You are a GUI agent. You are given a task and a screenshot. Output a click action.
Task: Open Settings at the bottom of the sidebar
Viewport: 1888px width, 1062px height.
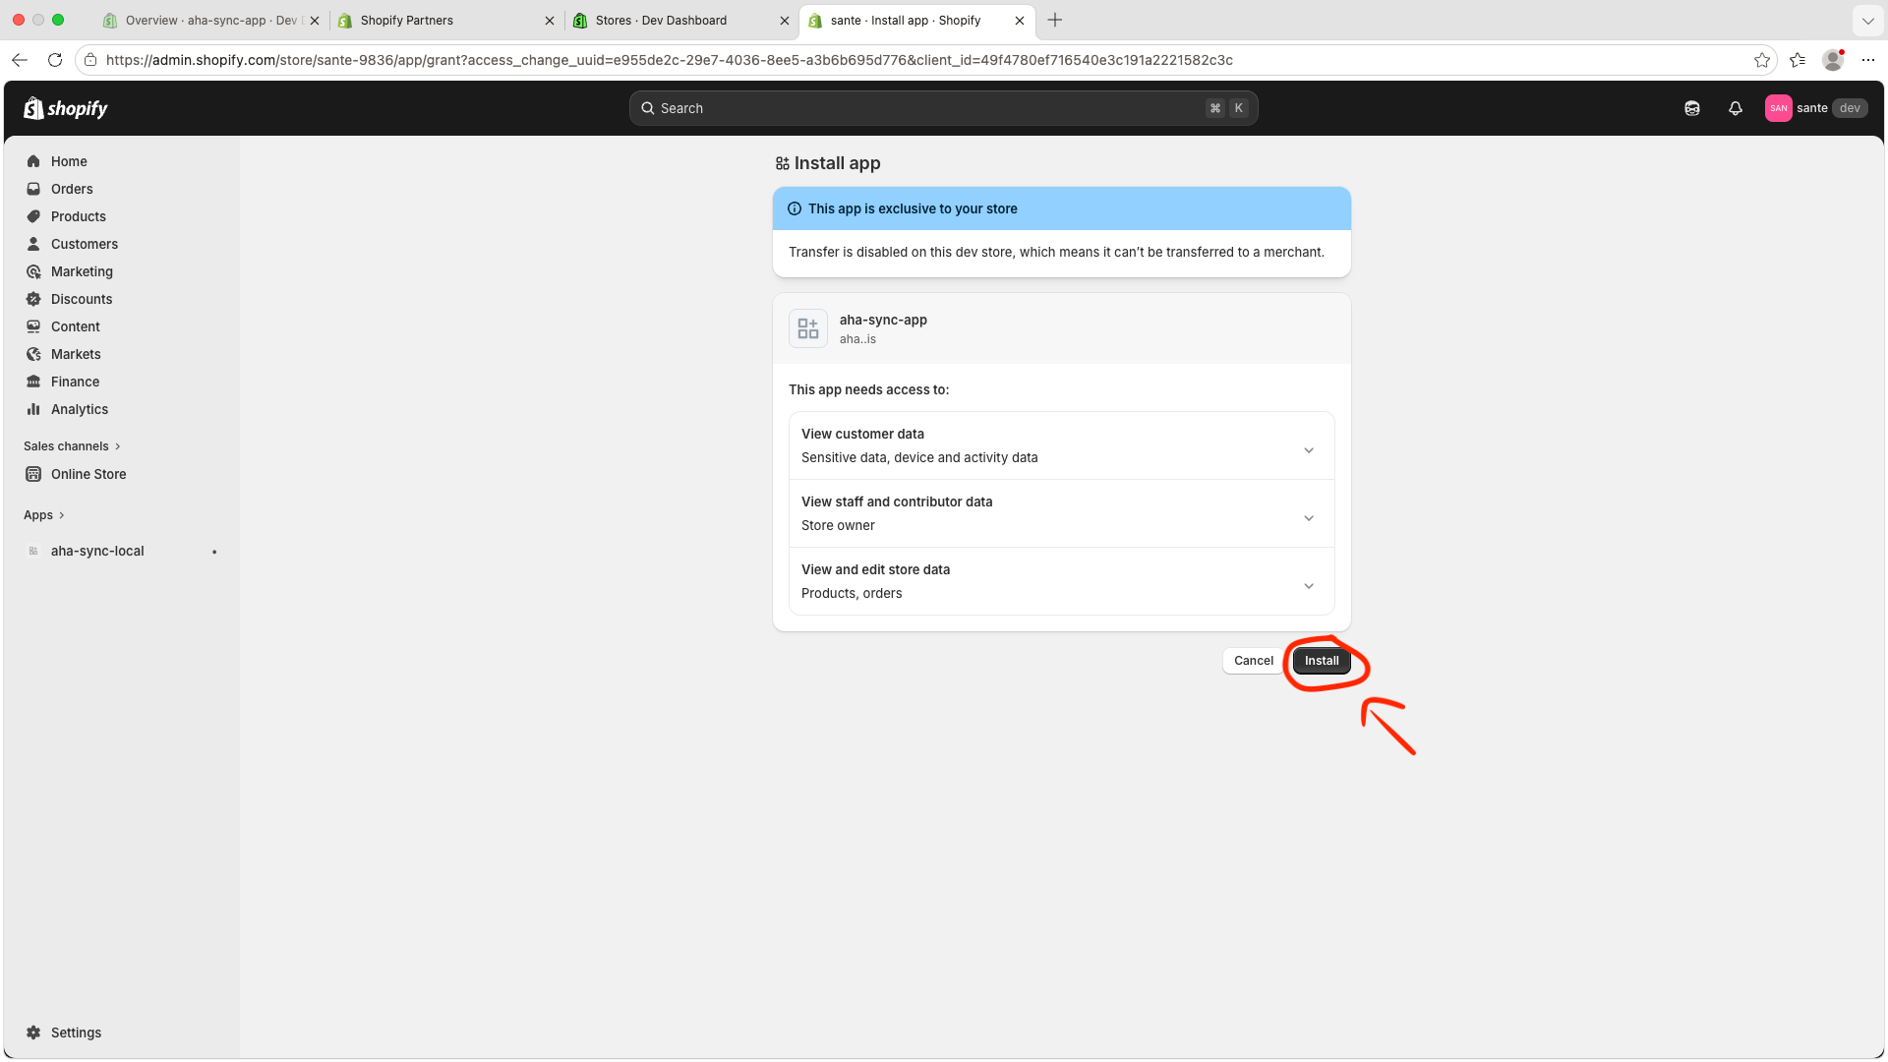(76, 1032)
